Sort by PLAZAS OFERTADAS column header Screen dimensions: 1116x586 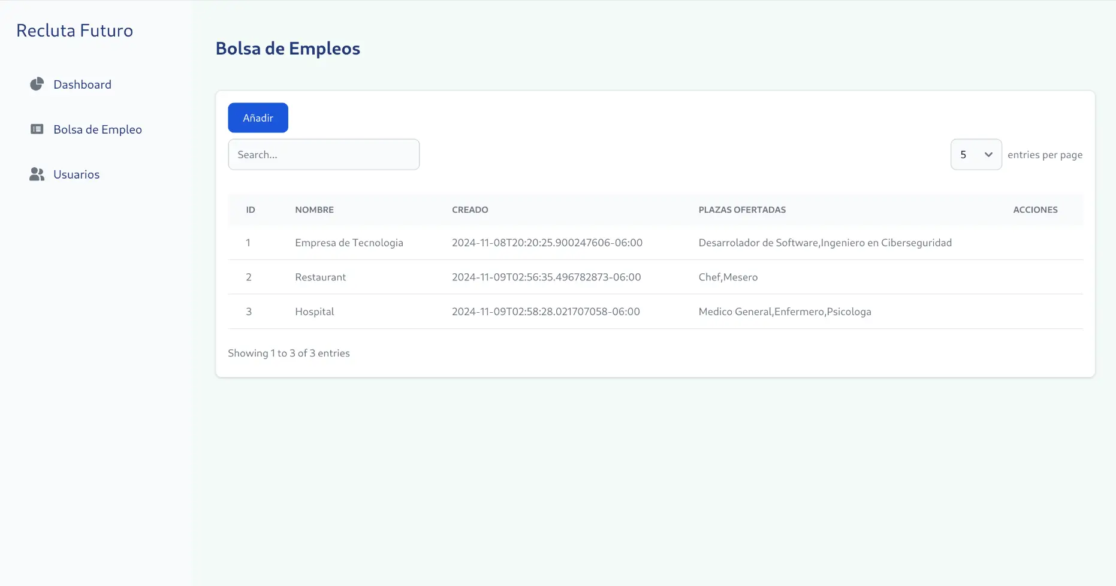coord(742,210)
